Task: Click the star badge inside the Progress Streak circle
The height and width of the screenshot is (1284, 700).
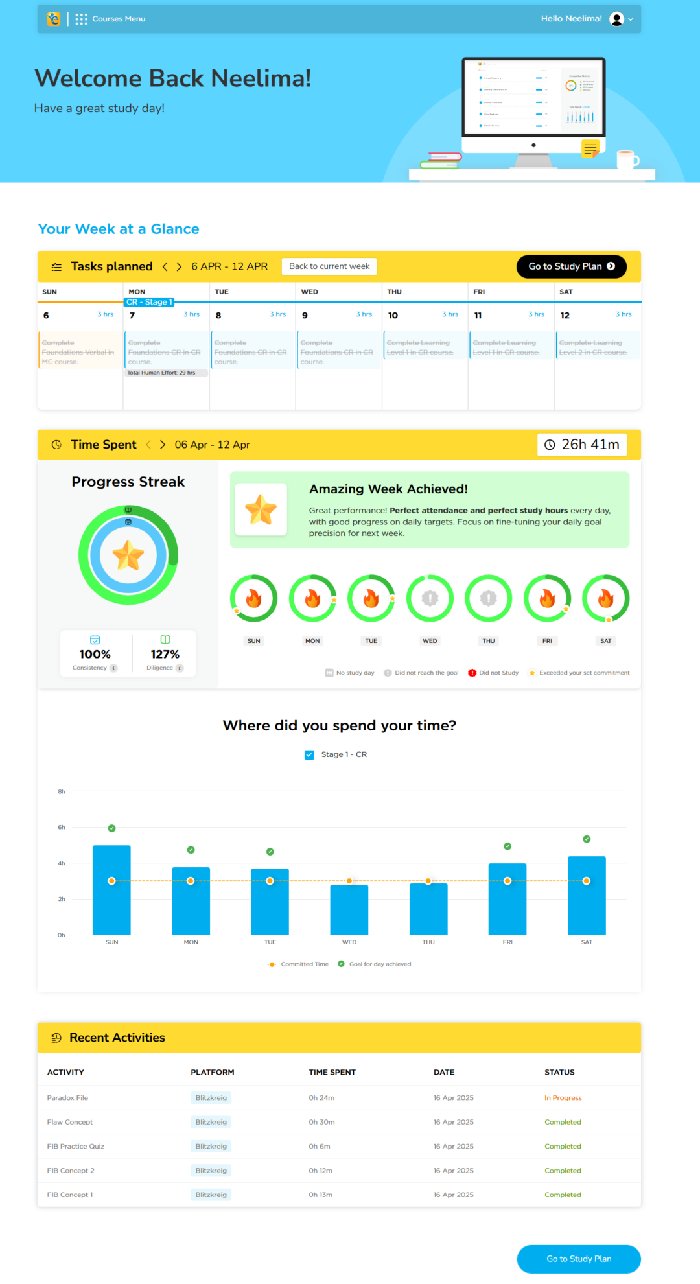Action: [128, 554]
